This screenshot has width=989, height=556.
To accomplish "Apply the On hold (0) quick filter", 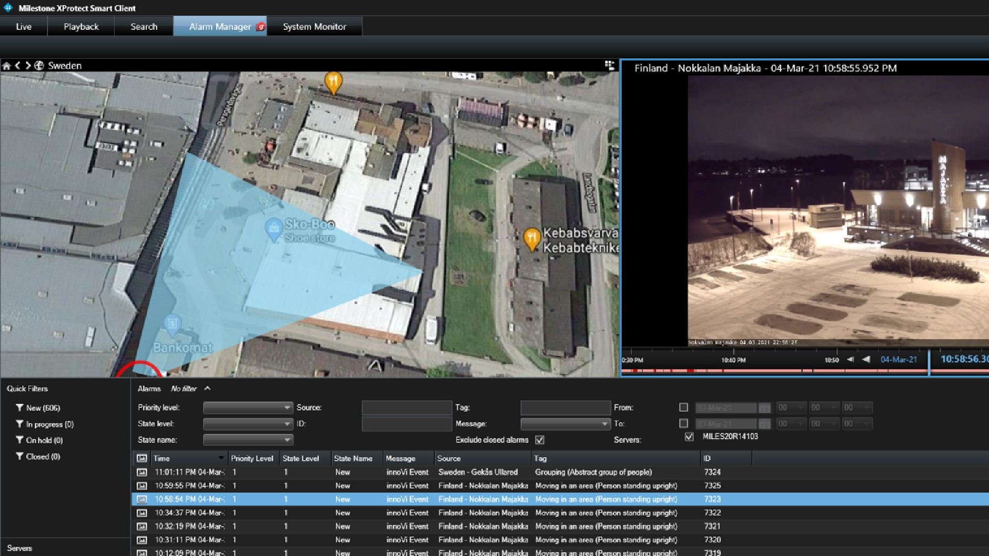I will [39, 440].
